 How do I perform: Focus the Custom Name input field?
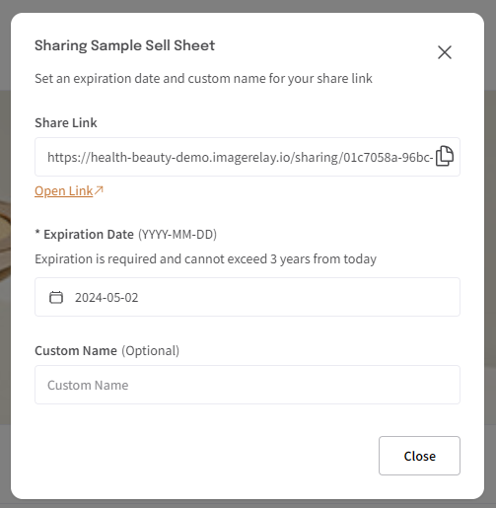pos(248,385)
